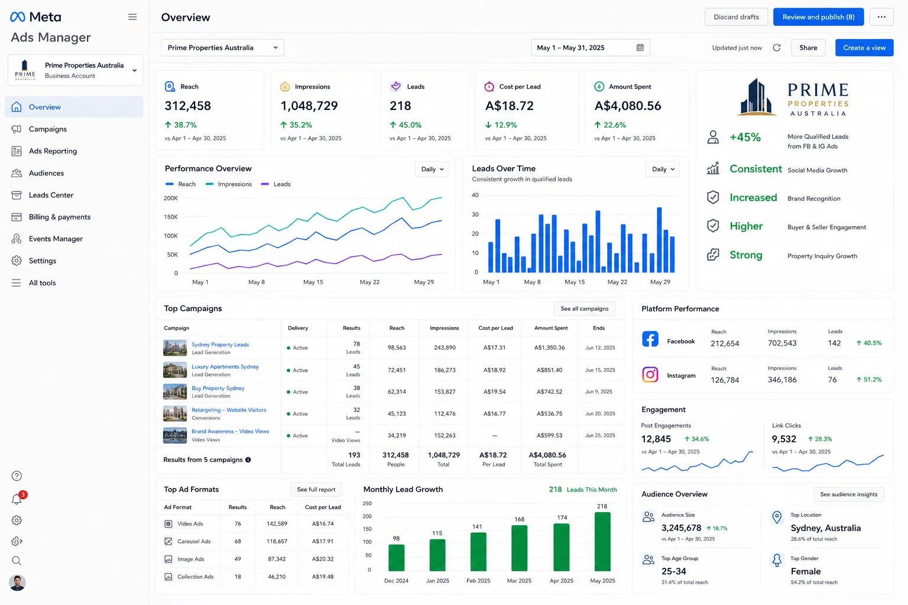Go to Overview in sidebar

(x=74, y=108)
